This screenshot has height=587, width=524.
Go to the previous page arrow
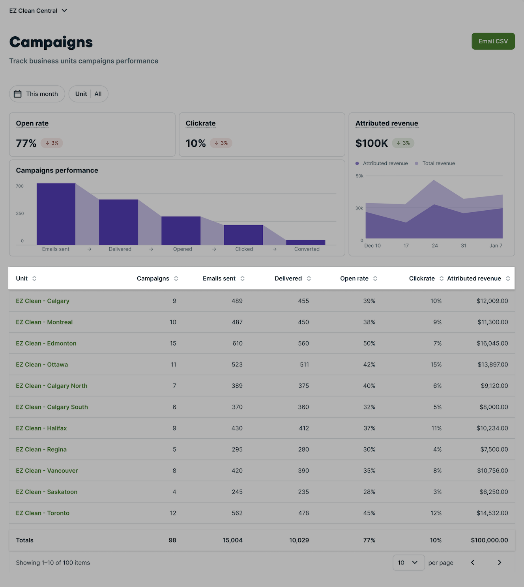(x=472, y=563)
